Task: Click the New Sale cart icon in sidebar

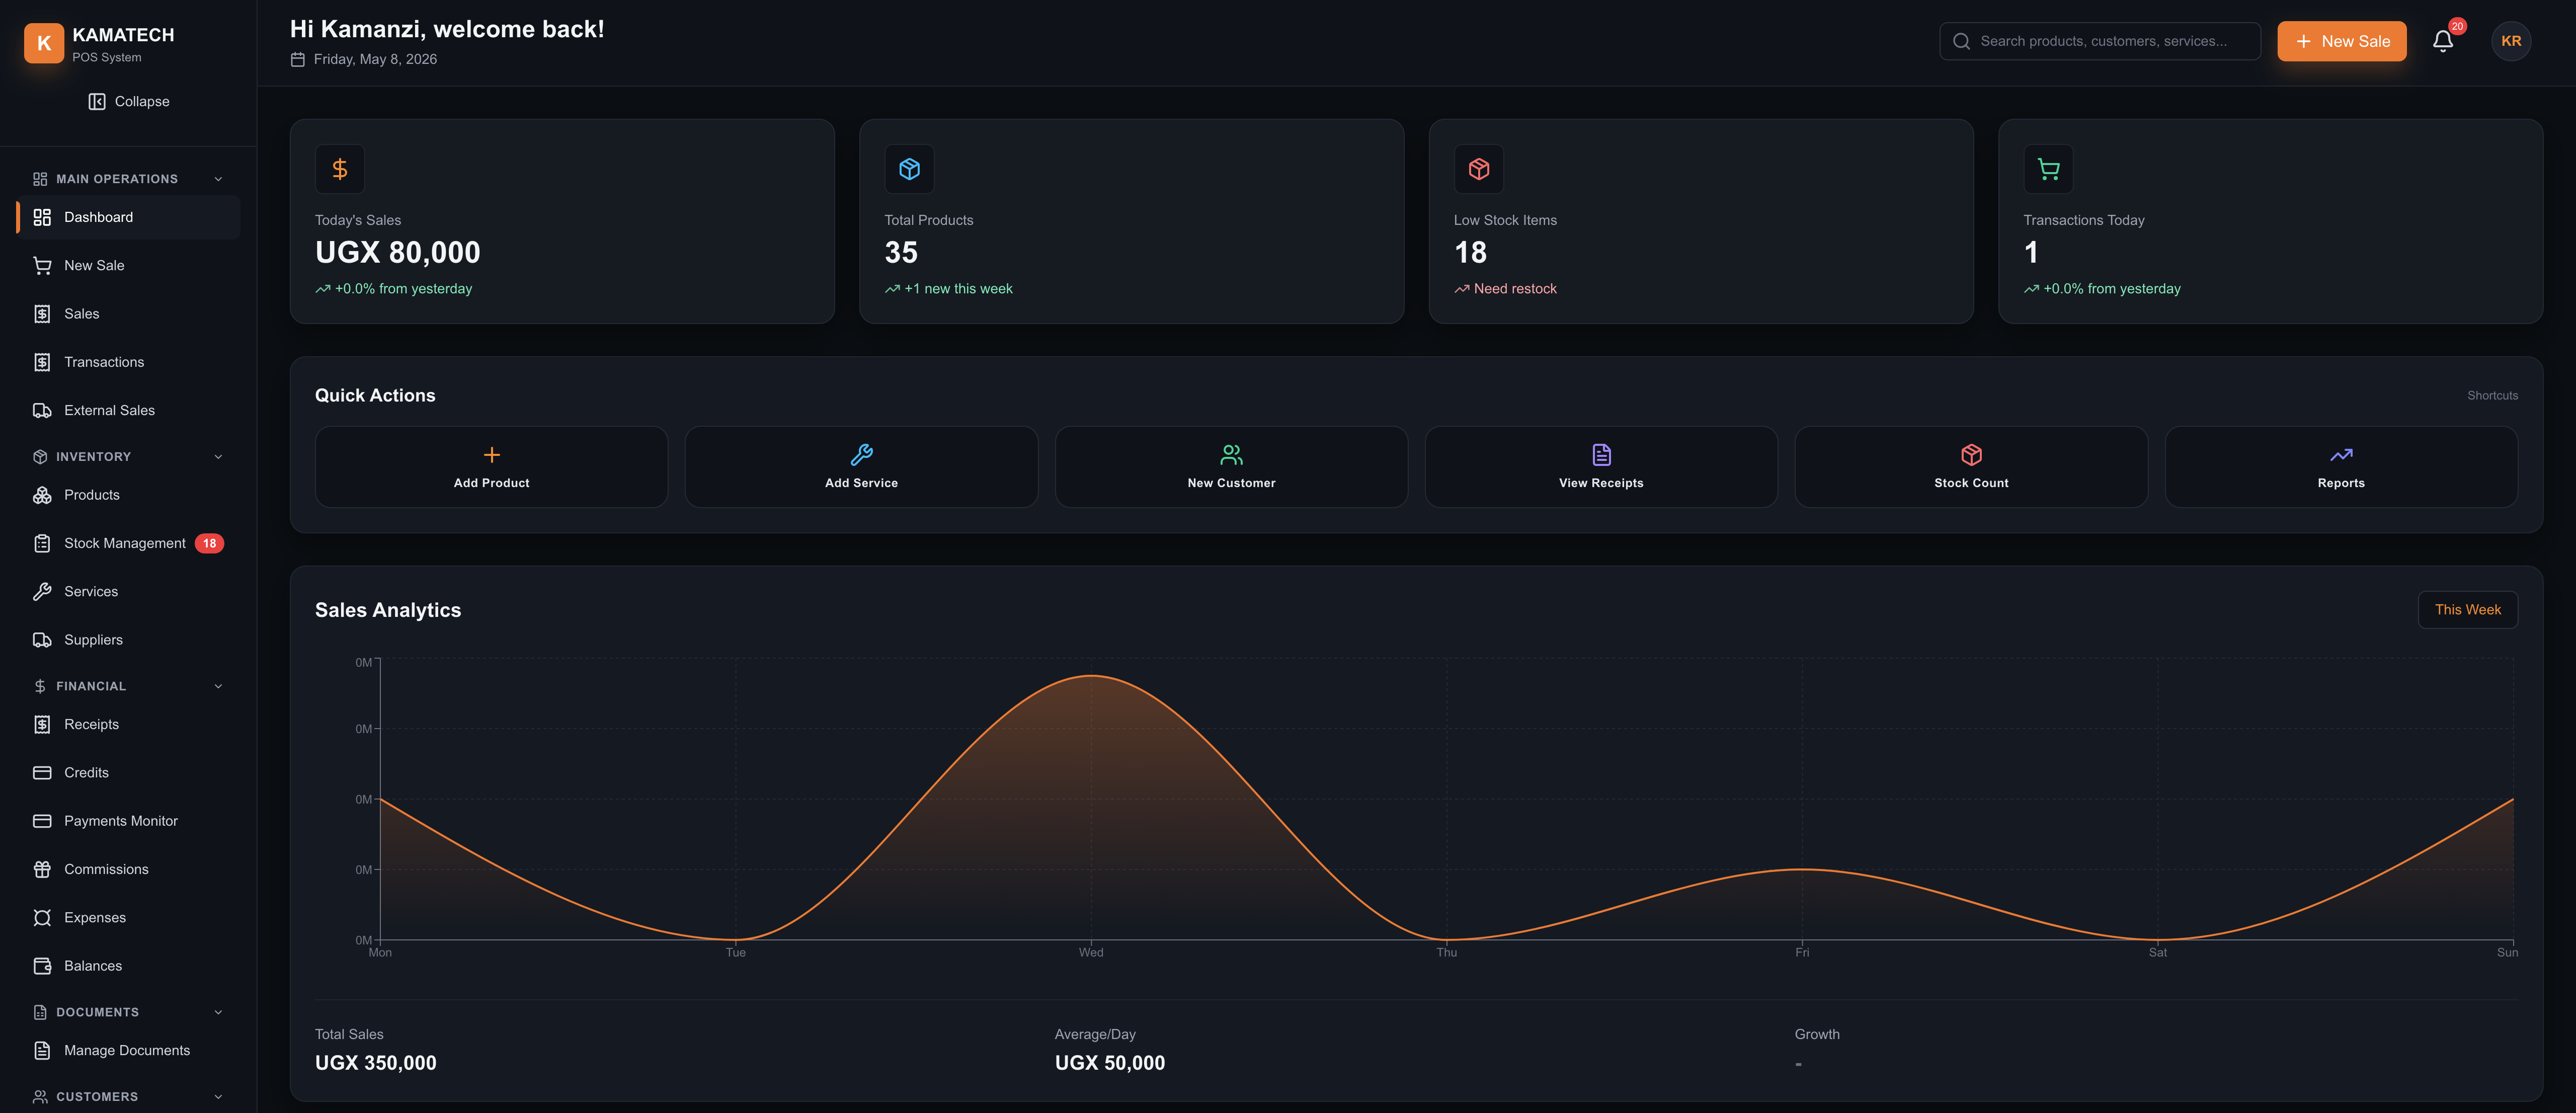Action: (x=42, y=265)
